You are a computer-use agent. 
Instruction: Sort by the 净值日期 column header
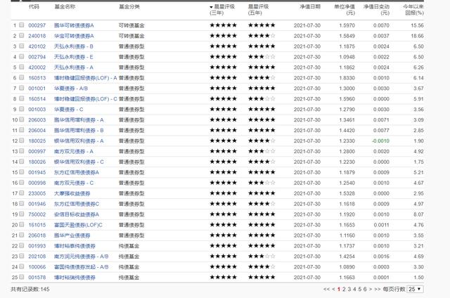(310, 6)
